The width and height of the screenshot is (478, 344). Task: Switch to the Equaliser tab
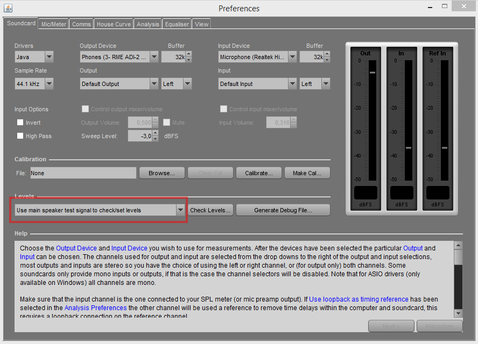(x=177, y=24)
